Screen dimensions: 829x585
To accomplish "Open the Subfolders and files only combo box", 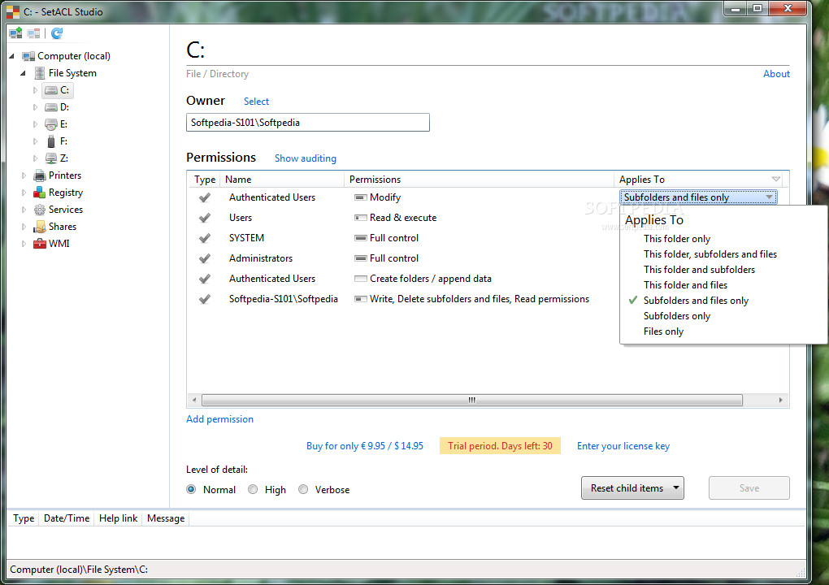I will tap(698, 197).
